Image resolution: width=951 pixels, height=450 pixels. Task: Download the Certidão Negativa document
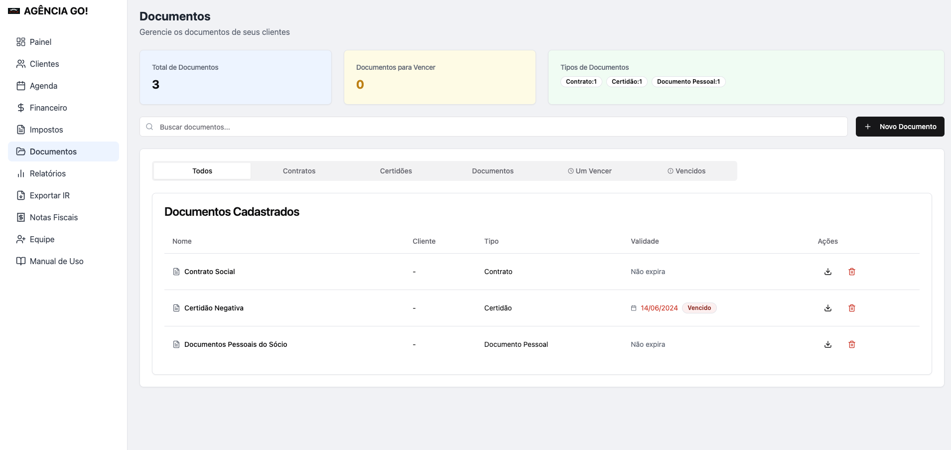[x=828, y=308]
